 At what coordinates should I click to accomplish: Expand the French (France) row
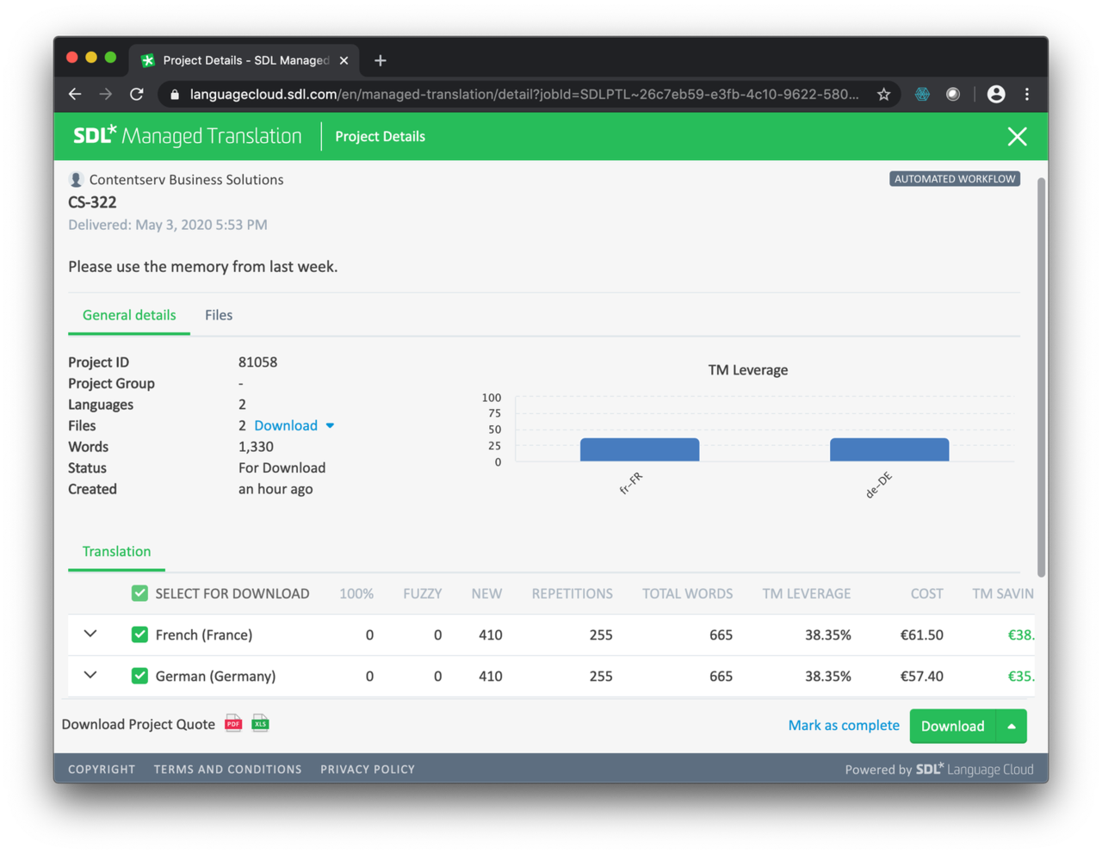90,634
